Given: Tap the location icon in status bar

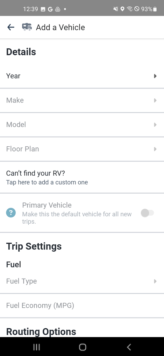Looking at the screenshot, I should click(122, 9).
